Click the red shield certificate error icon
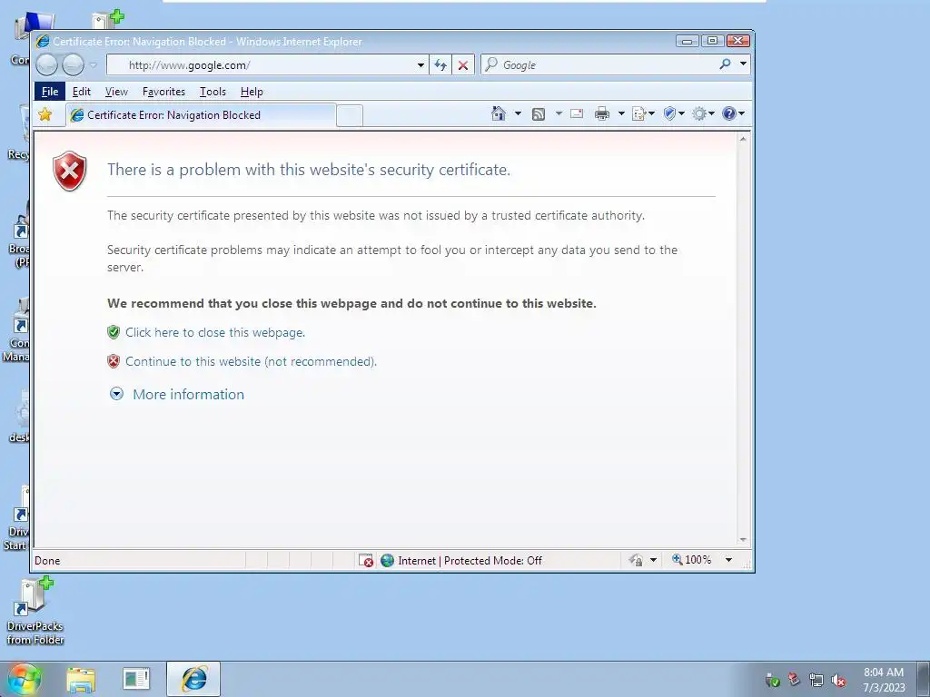Viewport: 930px width, 697px height. tap(70, 171)
